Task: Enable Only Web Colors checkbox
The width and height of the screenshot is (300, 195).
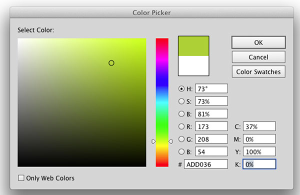Action: click(21, 178)
